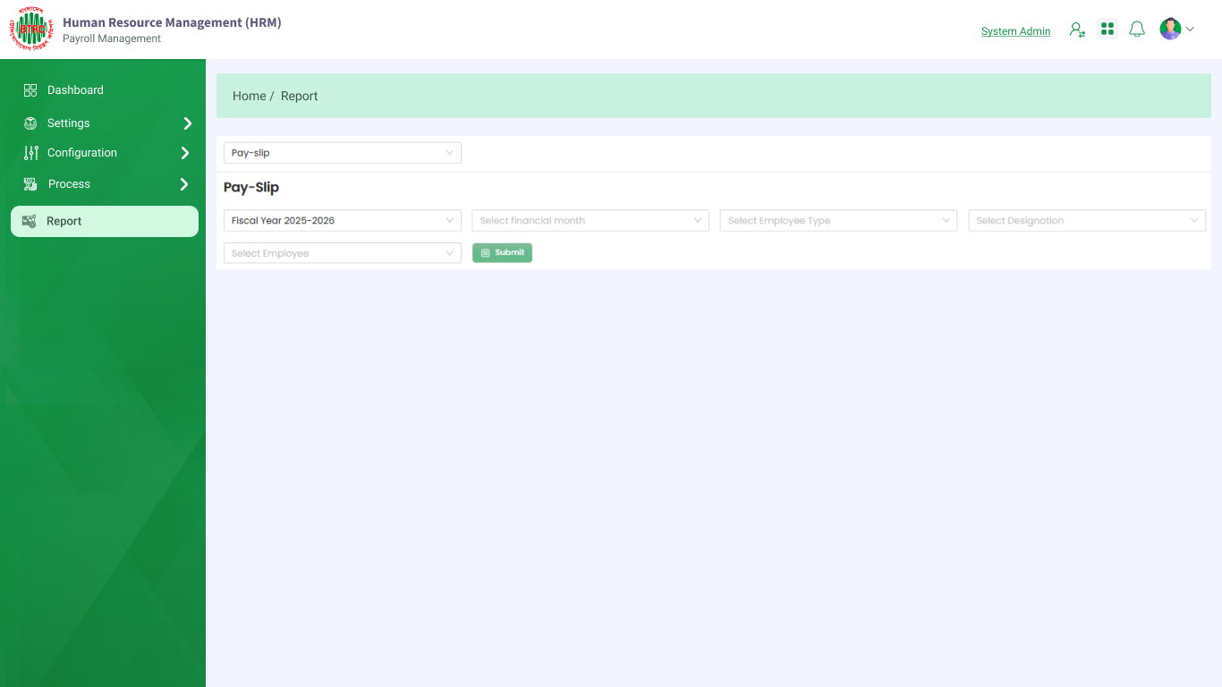This screenshot has width=1222, height=687.
Task: Click the Settings globe icon in sidebar
Action: [30, 123]
